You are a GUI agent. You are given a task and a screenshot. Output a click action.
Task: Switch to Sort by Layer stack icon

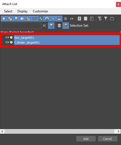59,26
